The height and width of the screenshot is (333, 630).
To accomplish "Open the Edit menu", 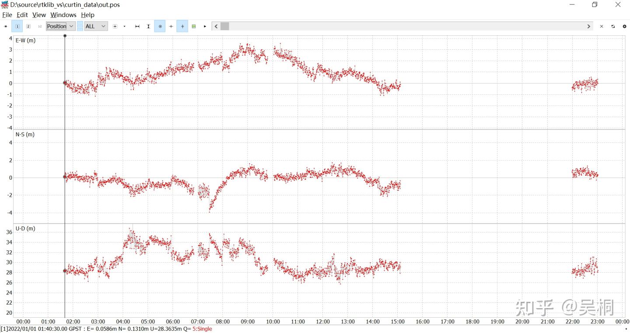I will pyautogui.click(x=22, y=15).
